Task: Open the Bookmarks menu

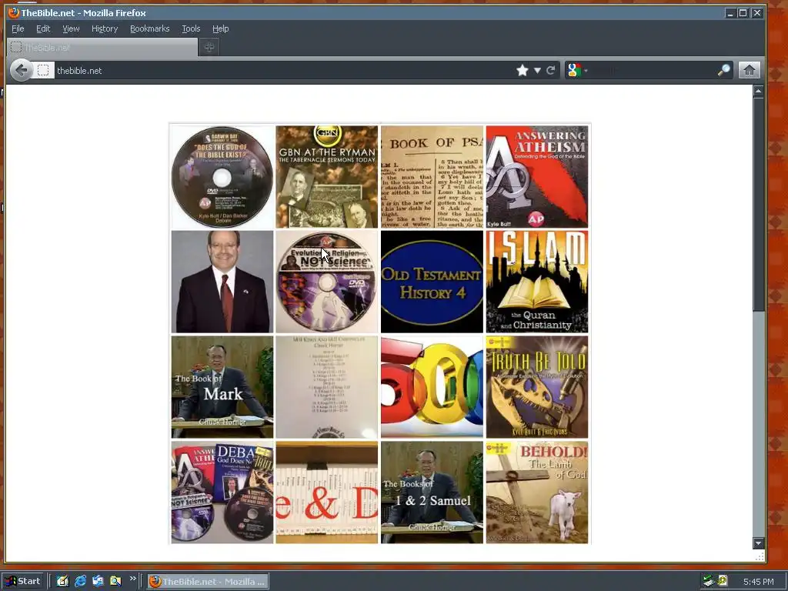Action: click(x=150, y=28)
